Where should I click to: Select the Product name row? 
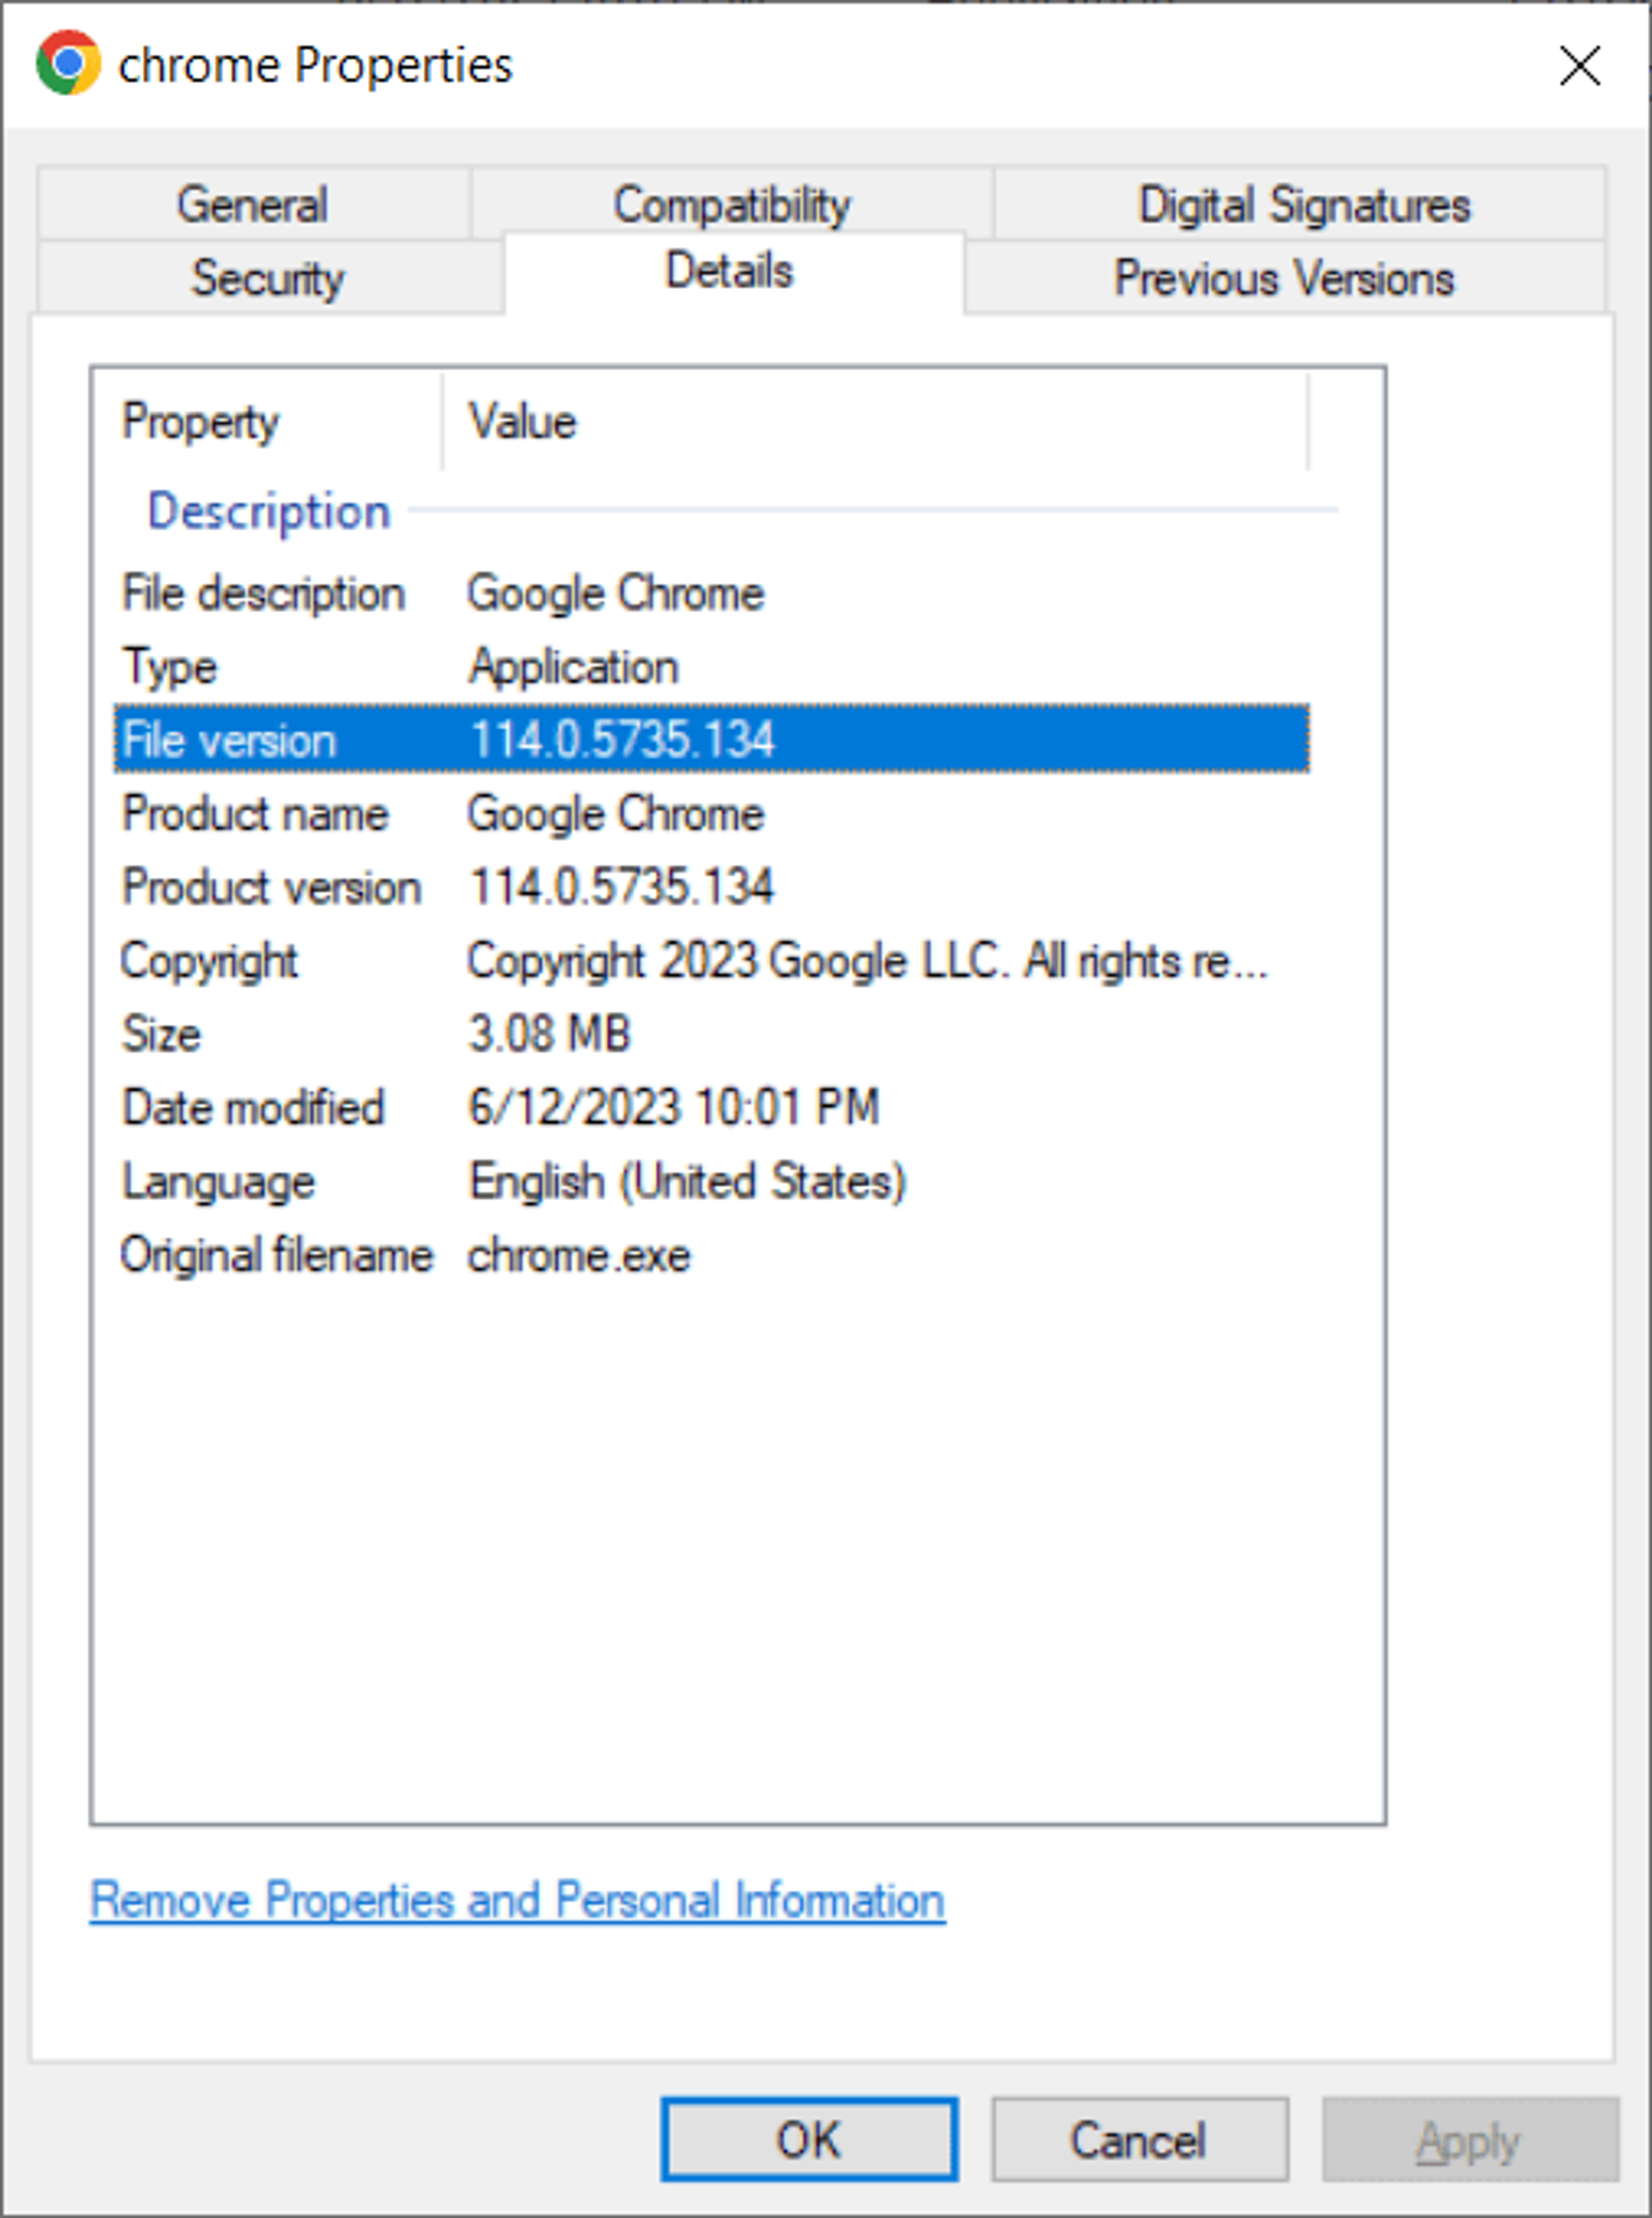click(711, 814)
